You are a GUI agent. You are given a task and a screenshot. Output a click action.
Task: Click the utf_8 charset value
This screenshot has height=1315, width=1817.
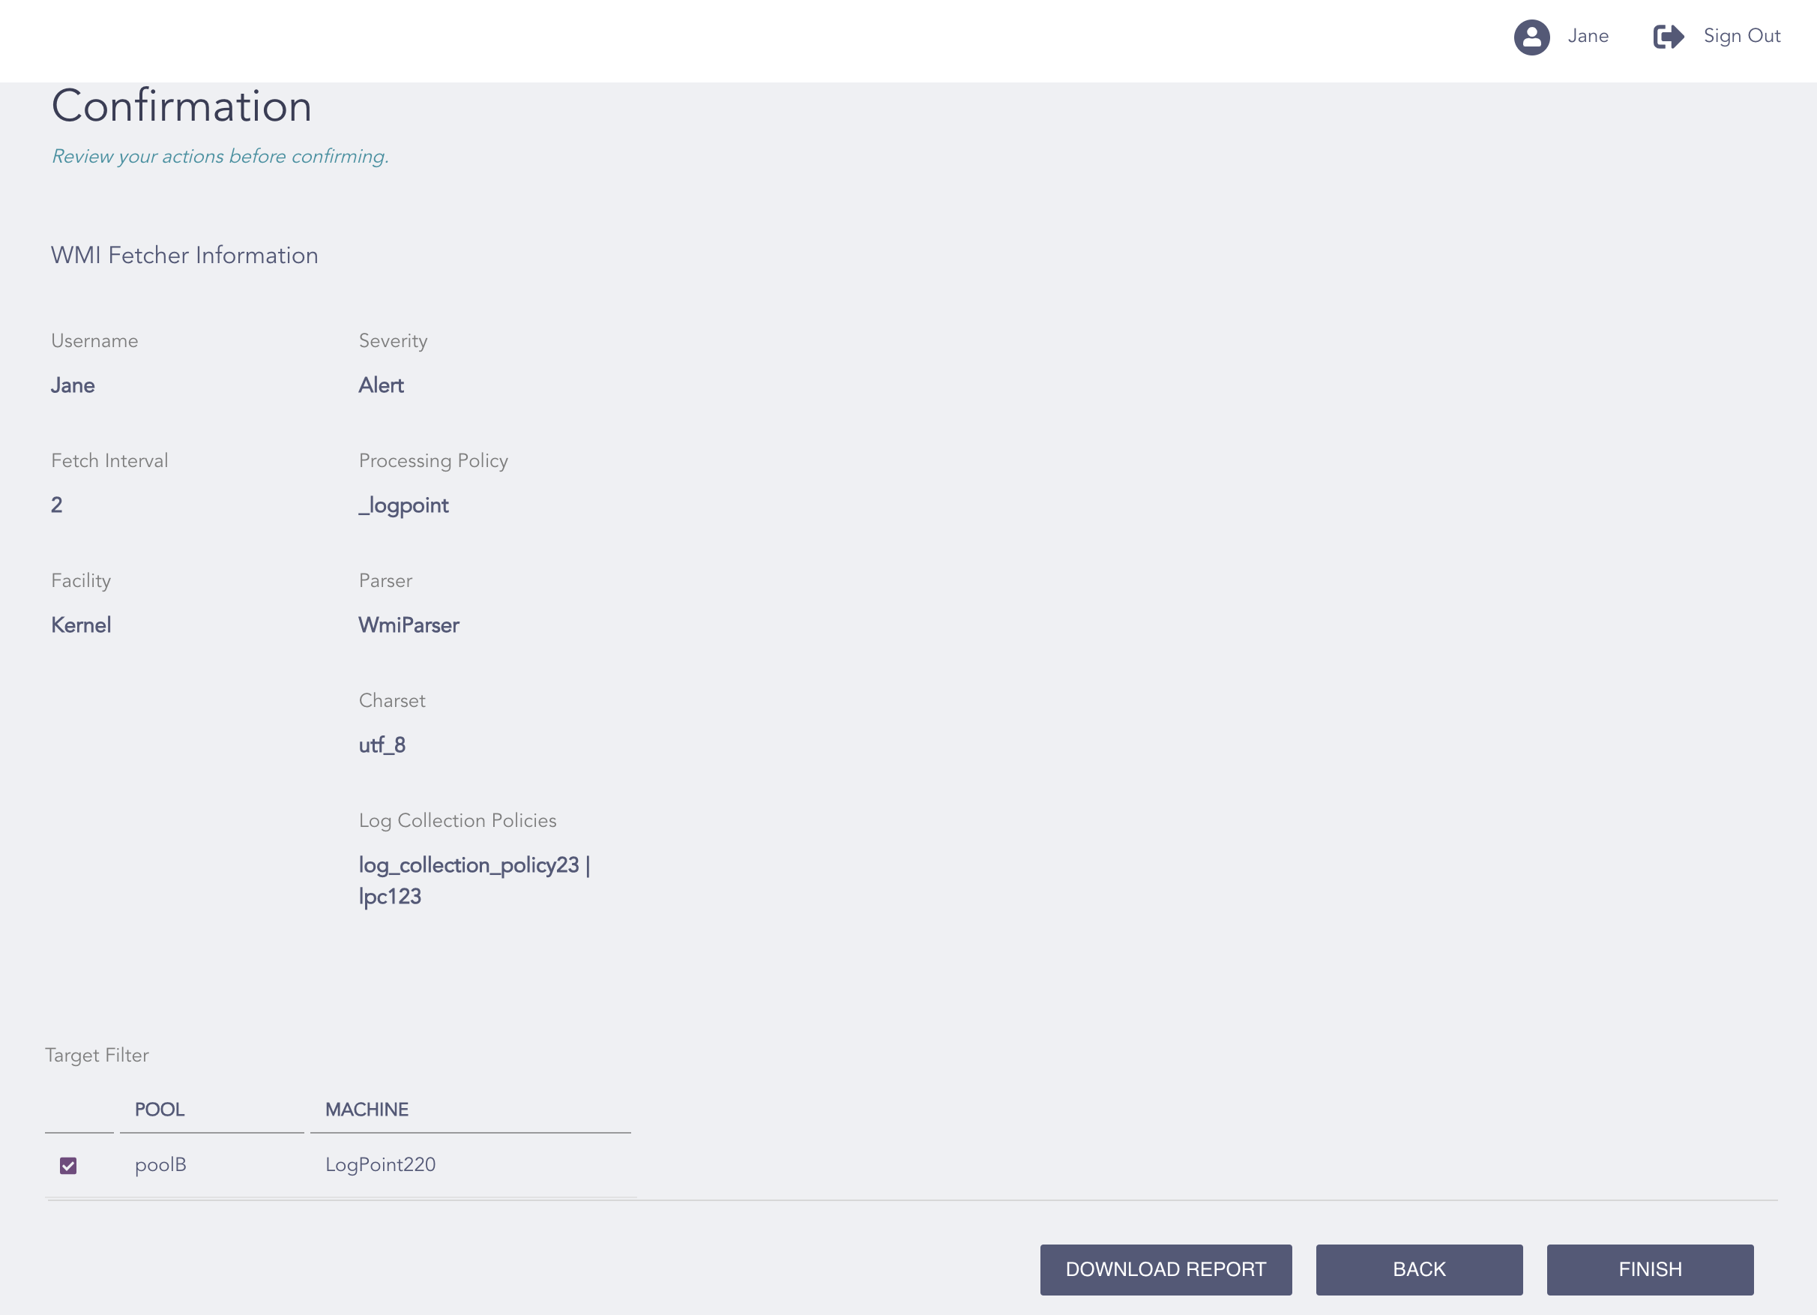pyautogui.click(x=382, y=745)
